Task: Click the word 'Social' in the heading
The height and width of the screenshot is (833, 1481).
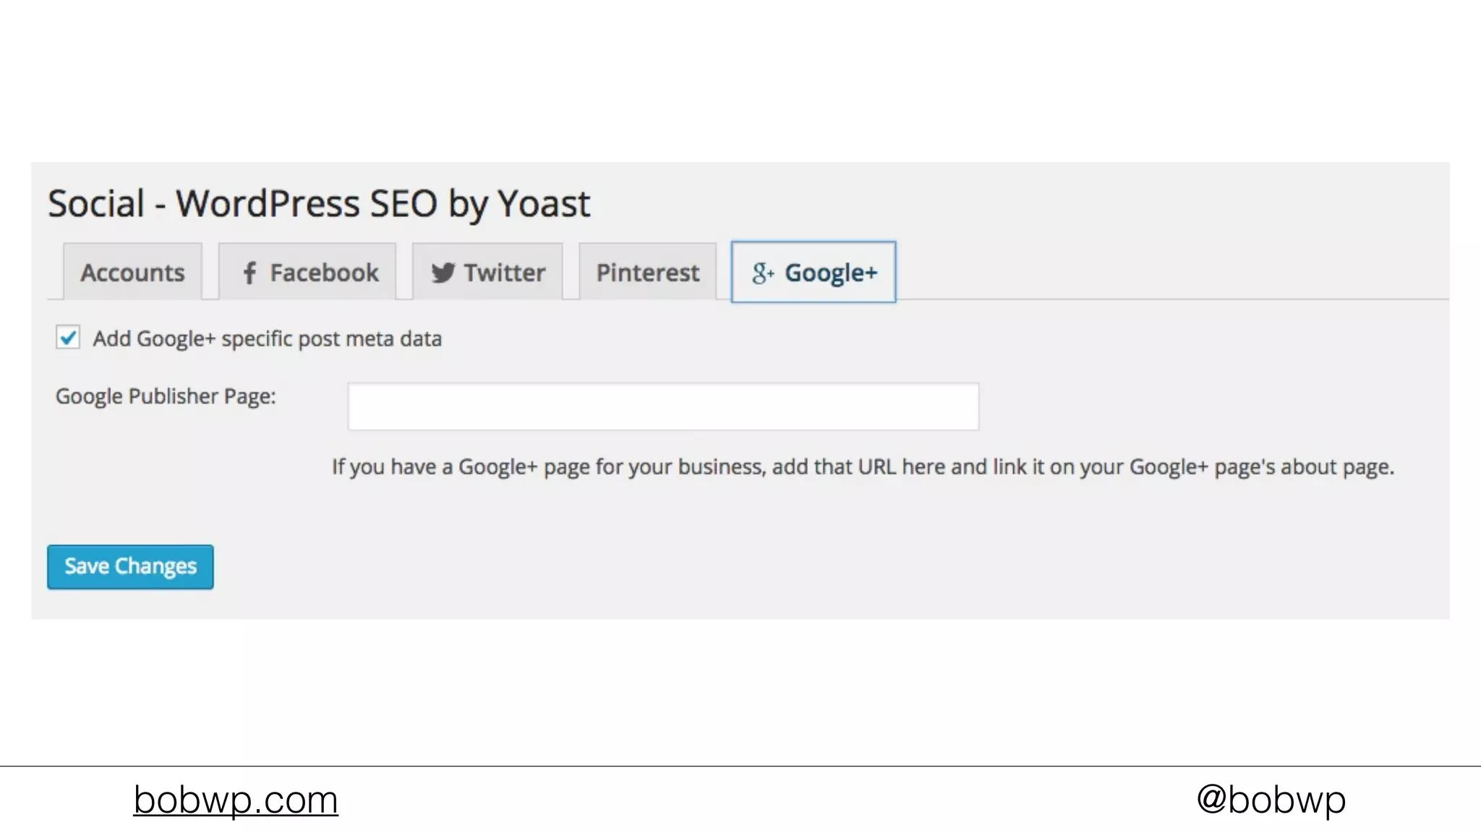Action: pos(96,203)
